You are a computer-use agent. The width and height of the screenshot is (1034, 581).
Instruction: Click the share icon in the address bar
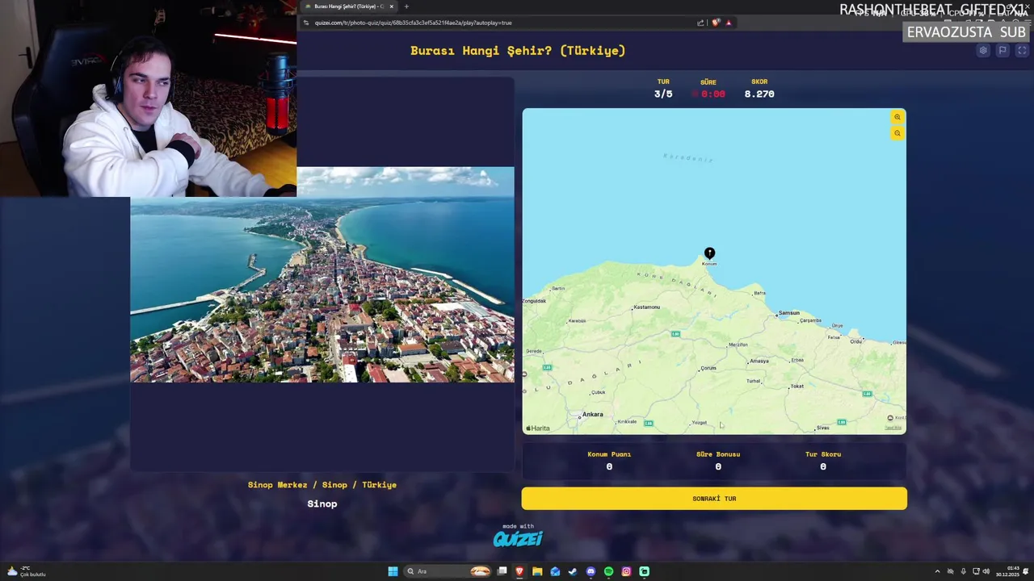tap(700, 23)
